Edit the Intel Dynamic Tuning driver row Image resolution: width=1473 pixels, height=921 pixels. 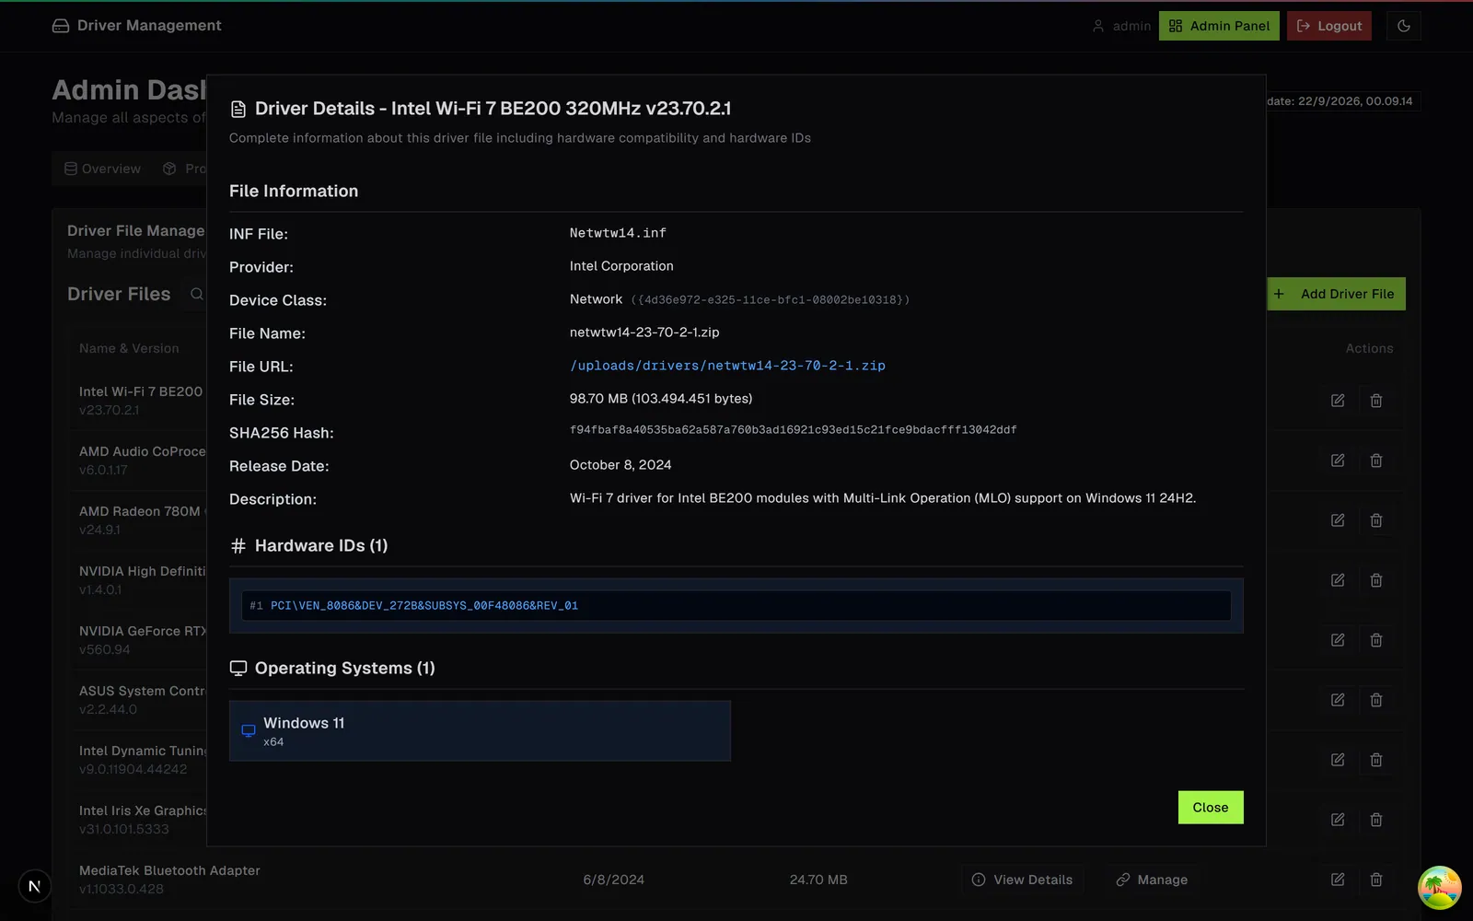(1338, 760)
